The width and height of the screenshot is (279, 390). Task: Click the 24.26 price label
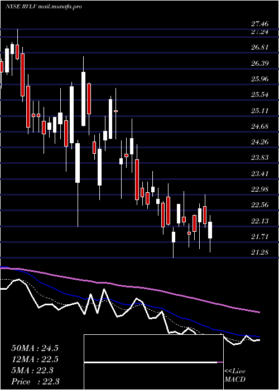(x=260, y=142)
